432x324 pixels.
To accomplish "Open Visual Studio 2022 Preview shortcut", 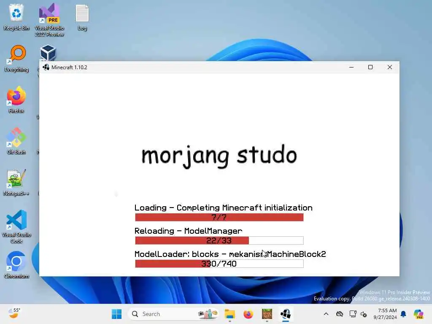I will (x=49, y=20).
